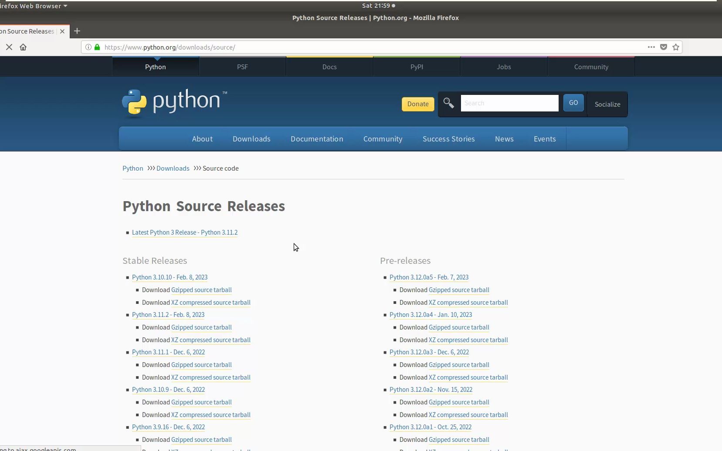Open Python 3.9.16 - Dec. 6, 2022 link
Image resolution: width=722 pixels, height=451 pixels.
pos(168,427)
